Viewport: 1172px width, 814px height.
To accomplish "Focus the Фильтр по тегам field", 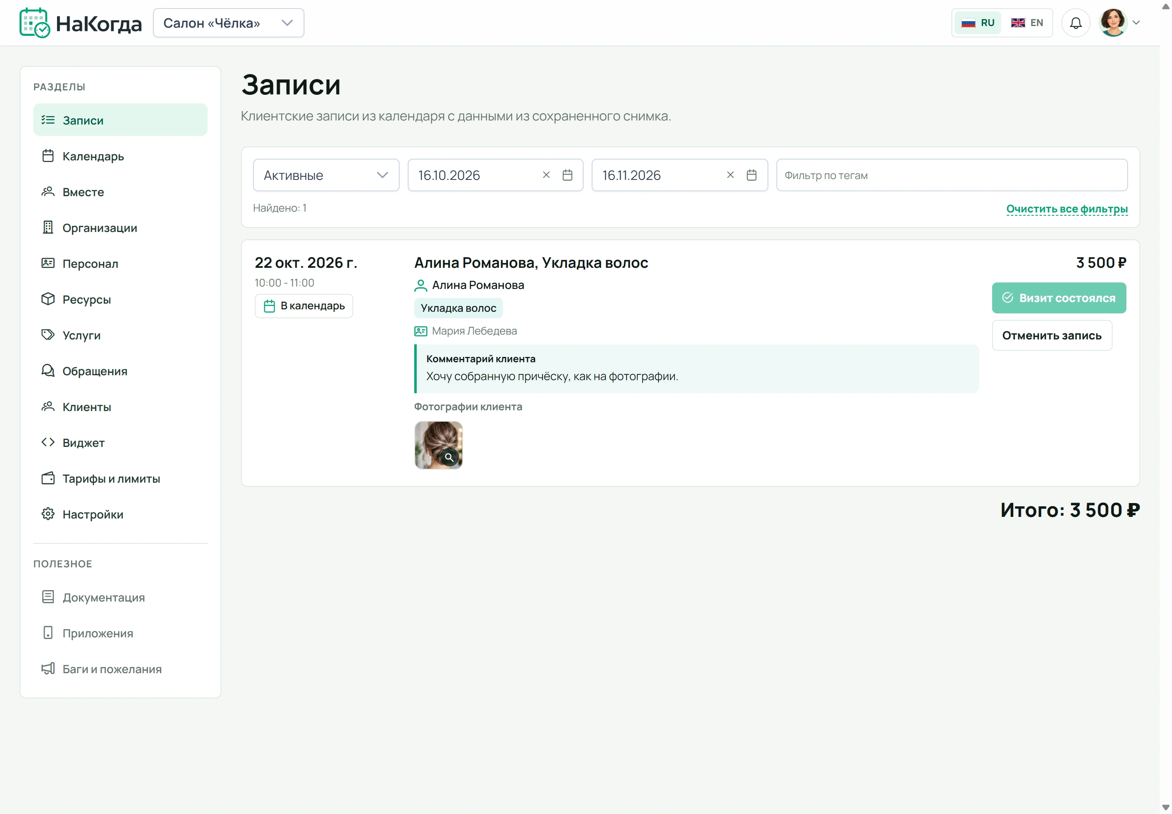I will coord(952,175).
